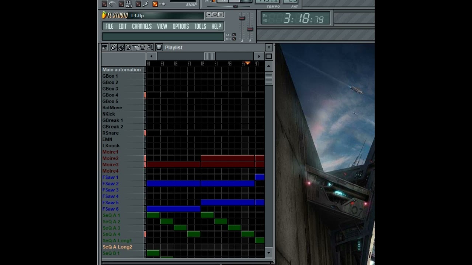The image size is (472, 265).
Task: Click the down-arrow button beside L1.flp title
Action: click(209, 15)
